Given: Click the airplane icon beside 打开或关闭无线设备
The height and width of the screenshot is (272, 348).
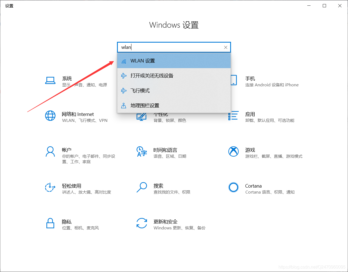Looking at the screenshot, I should [x=124, y=76].
